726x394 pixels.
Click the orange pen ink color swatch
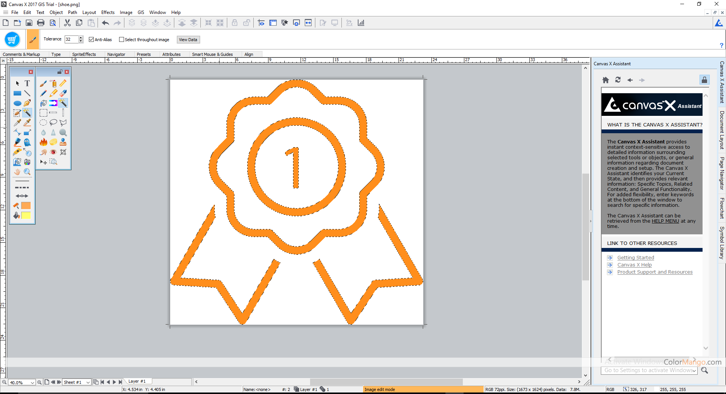click(x=26, y=206)
